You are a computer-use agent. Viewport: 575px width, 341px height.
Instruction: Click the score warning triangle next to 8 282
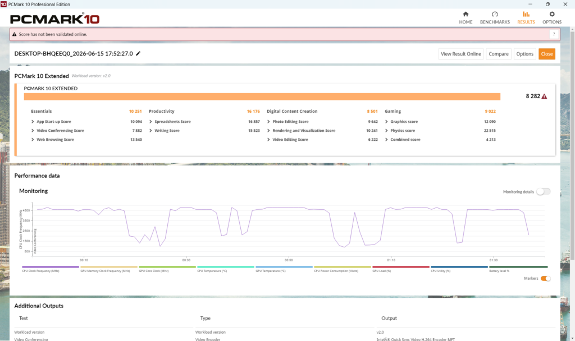[x=544, y=96]
